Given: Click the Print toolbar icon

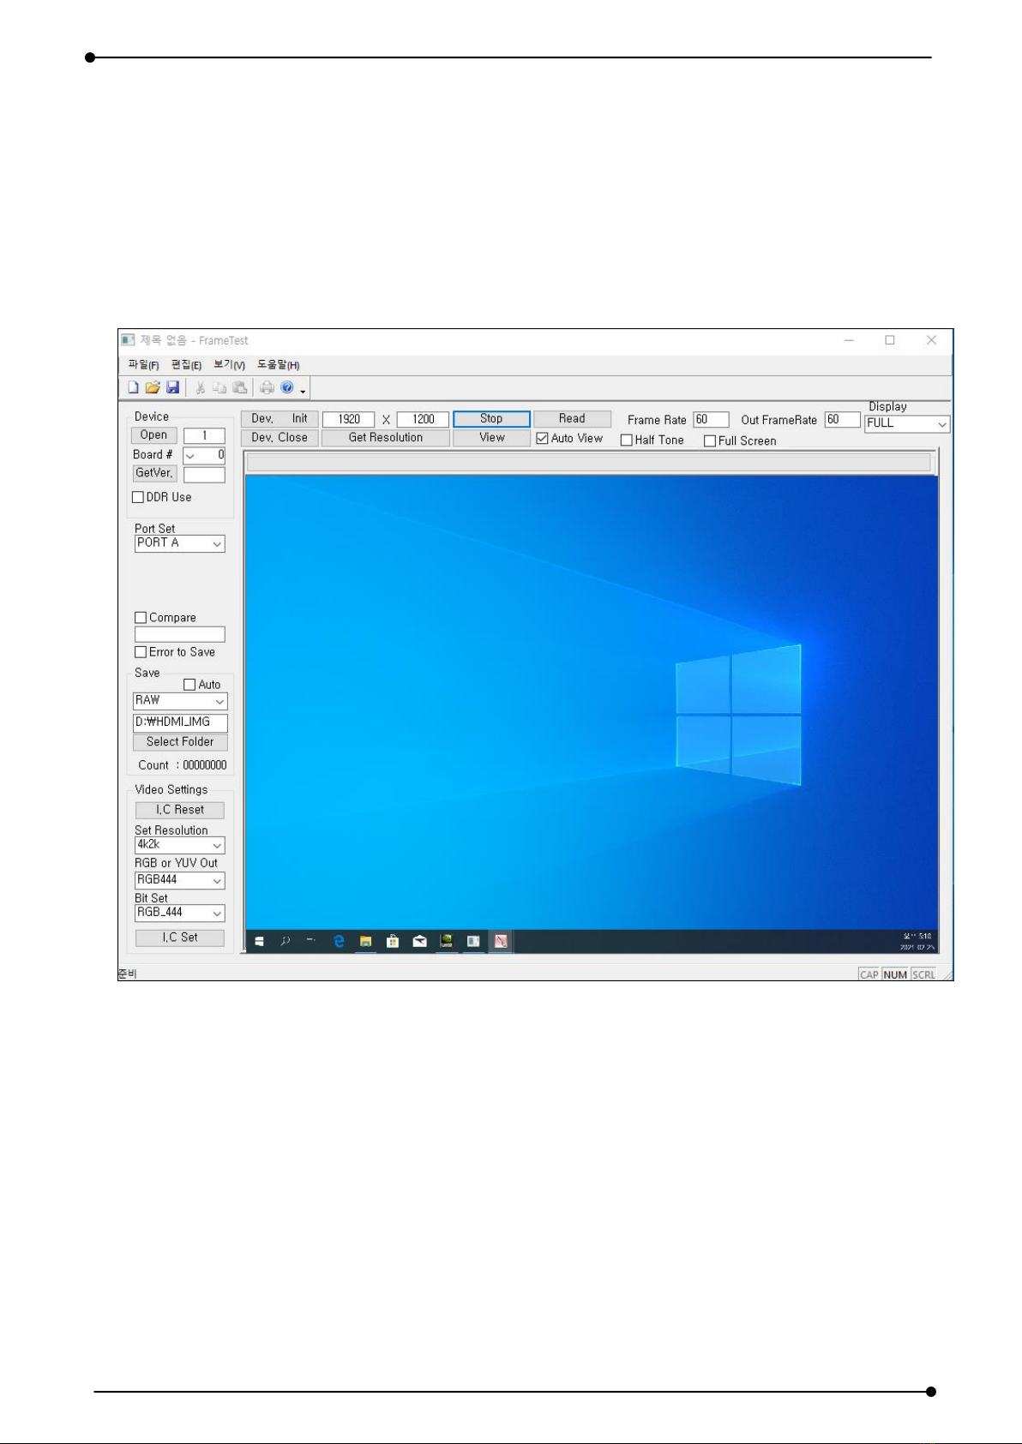Looking at the screenshot, I should coord(267,388).
